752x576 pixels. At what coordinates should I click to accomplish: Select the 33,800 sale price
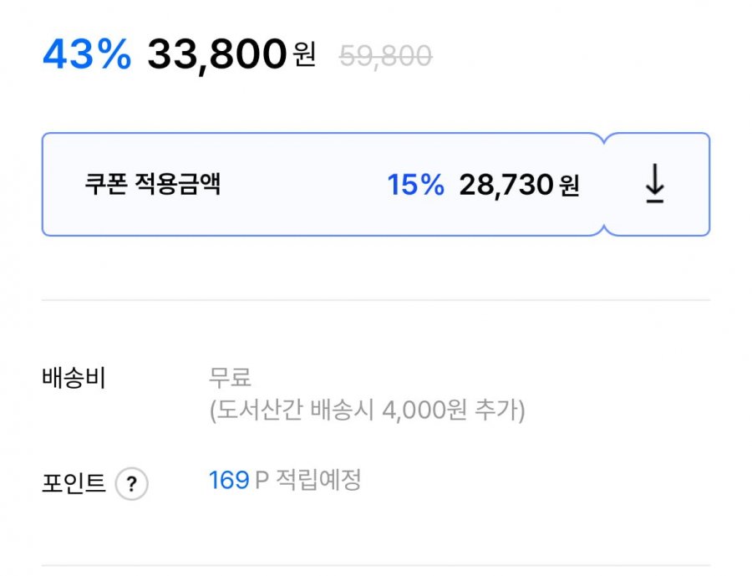pos(217,55)
